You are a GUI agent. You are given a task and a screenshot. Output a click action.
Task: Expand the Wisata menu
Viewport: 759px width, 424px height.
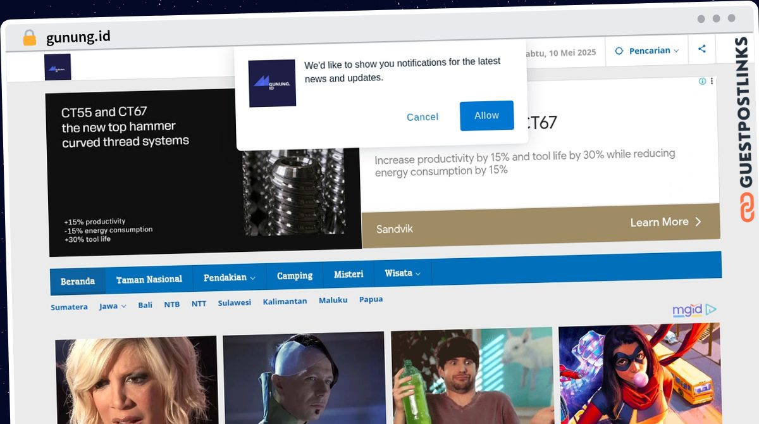click(x=402, y=273)
